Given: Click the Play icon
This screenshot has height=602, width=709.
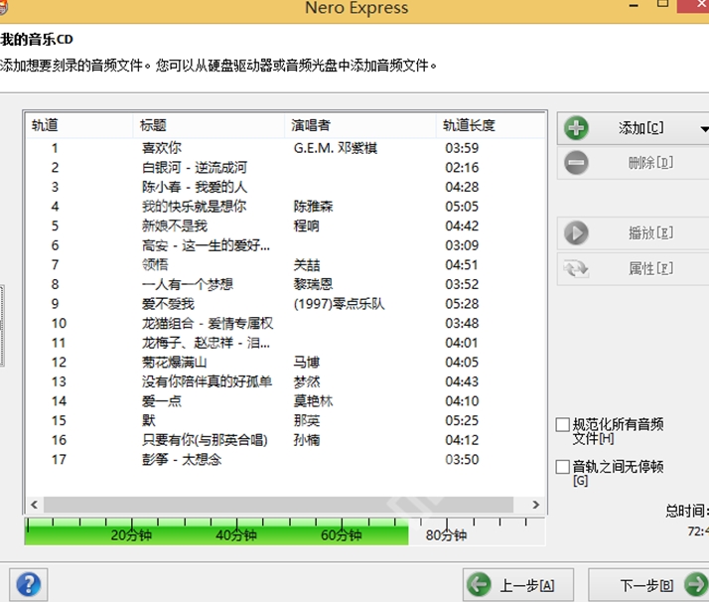Looking at the screenshot, I should (576, 232).
